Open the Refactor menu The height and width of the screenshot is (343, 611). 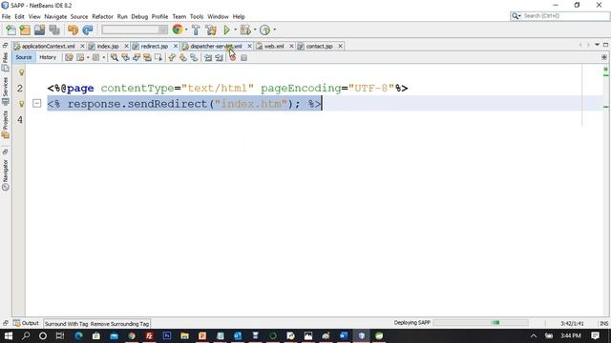coord(102,17)
